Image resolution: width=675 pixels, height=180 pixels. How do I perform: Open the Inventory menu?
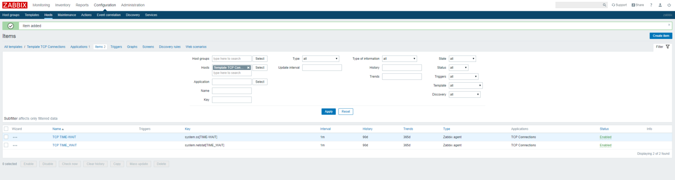pyautogui.click(x=63, y=5)
